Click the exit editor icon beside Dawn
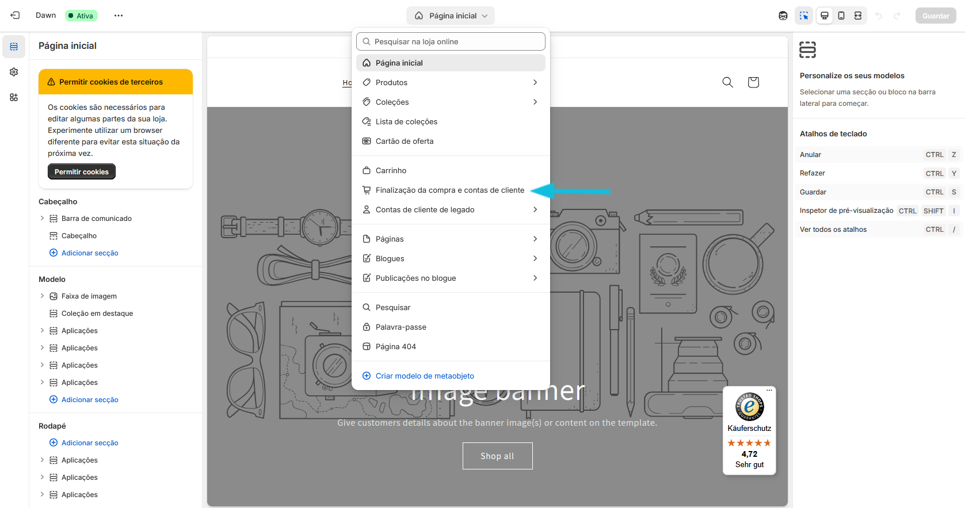The height and width of the screenshot is (508, 965). pos(15,16)
